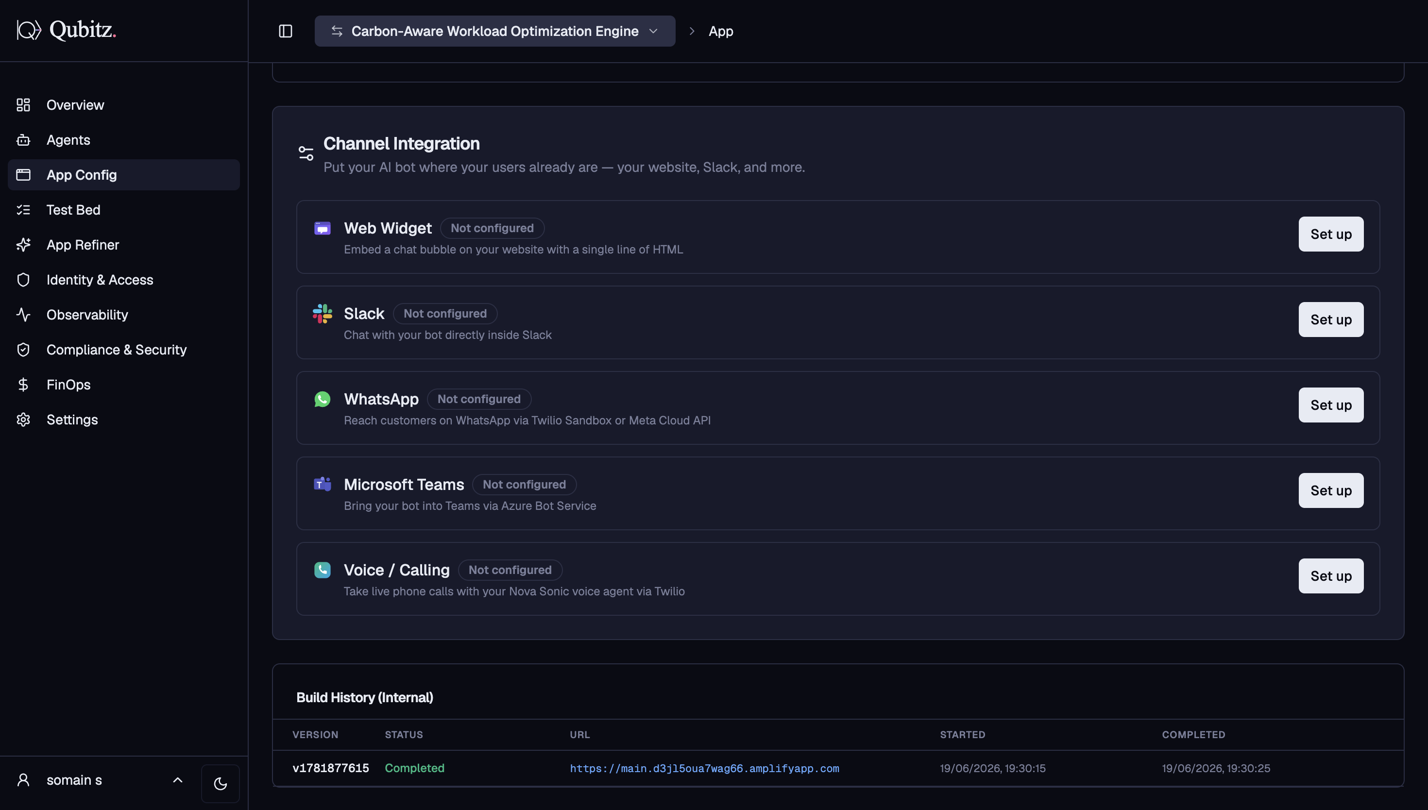Click Slack Not configured badge
The width and height of the screenshot is (1428, 810).
[445, 314]
